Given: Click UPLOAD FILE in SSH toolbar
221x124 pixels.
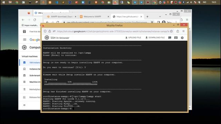Looking at the screenshot, I should coord(133,38).
